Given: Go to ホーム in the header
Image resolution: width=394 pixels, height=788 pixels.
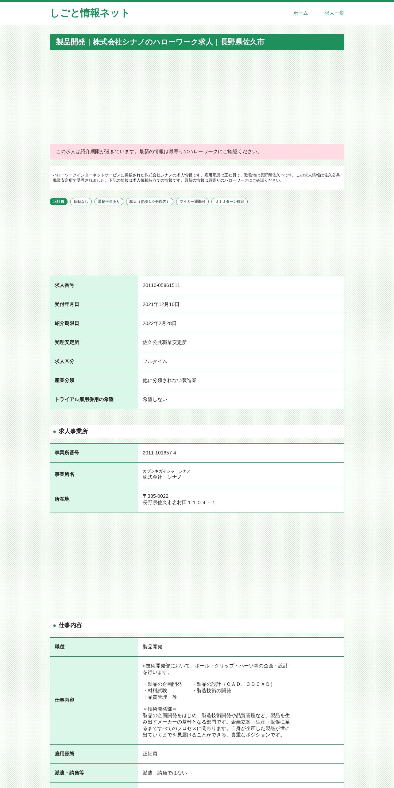Looking at the screenshot, I should (300, 13).
